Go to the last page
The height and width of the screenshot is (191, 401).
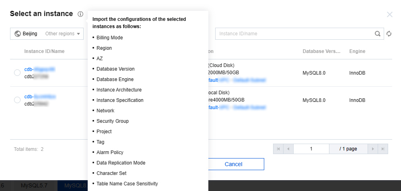click(383, 149)
